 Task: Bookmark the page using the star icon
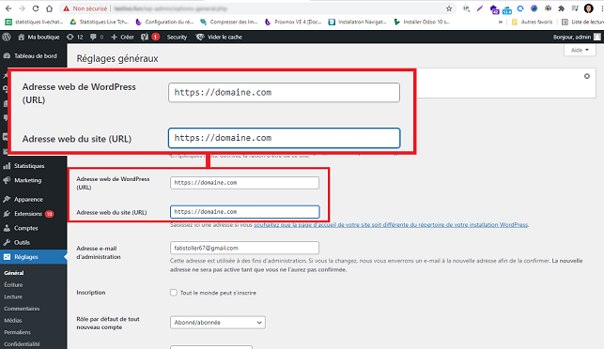(x=449, y=8)
